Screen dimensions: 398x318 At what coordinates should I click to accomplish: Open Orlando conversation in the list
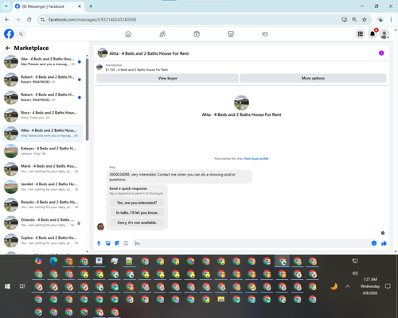(42, 223)
